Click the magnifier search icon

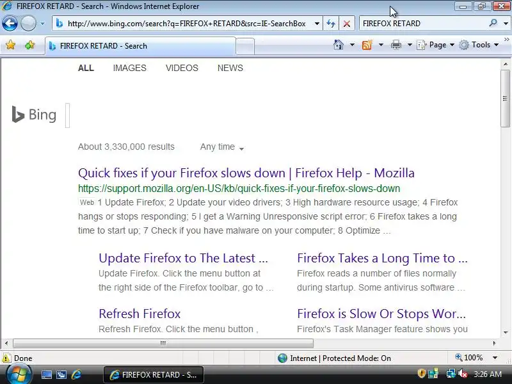[493, 23]
